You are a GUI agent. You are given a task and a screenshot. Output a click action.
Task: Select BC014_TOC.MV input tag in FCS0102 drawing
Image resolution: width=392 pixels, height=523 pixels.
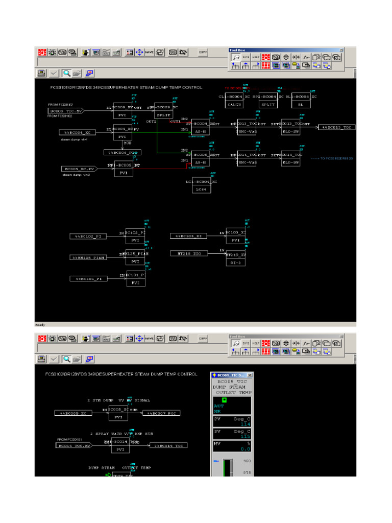coord(73,445)
